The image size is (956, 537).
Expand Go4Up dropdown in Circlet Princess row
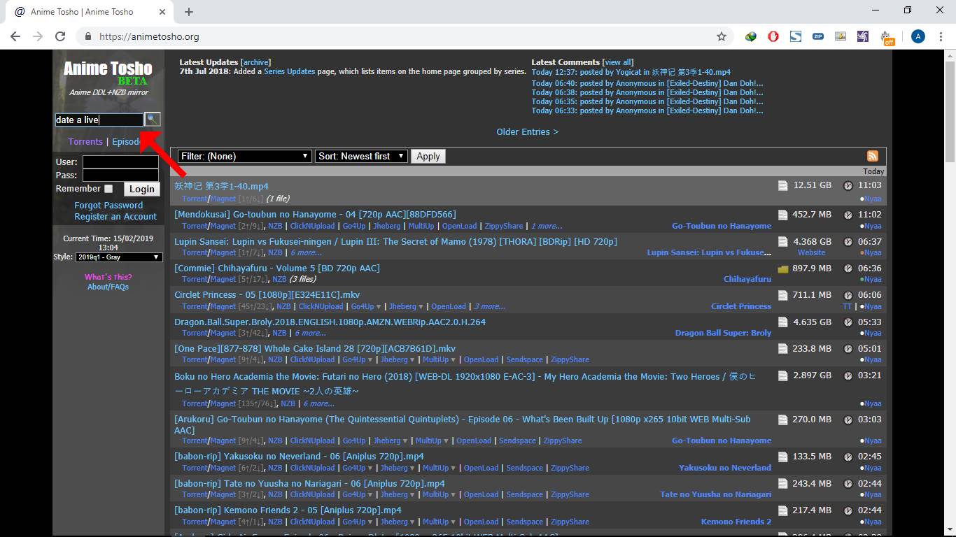[x=379, y=307]
